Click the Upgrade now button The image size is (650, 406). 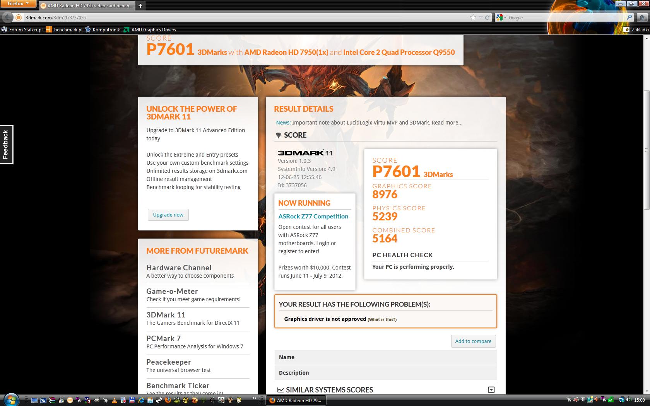coord(168,215)
